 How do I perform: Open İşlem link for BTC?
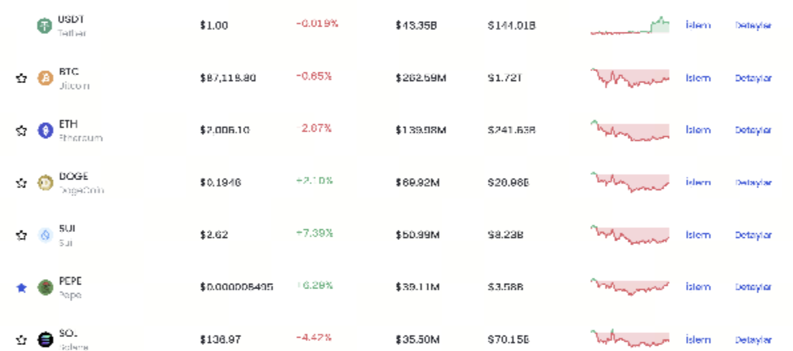[x=698, y=78]
